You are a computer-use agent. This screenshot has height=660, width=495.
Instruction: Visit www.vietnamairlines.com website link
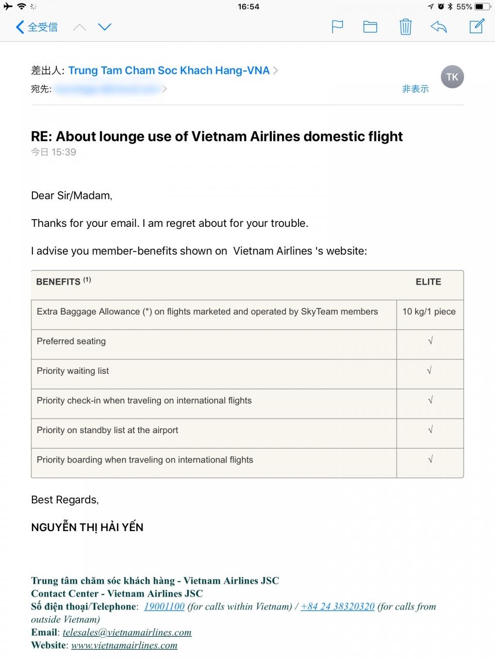[124, 645]
